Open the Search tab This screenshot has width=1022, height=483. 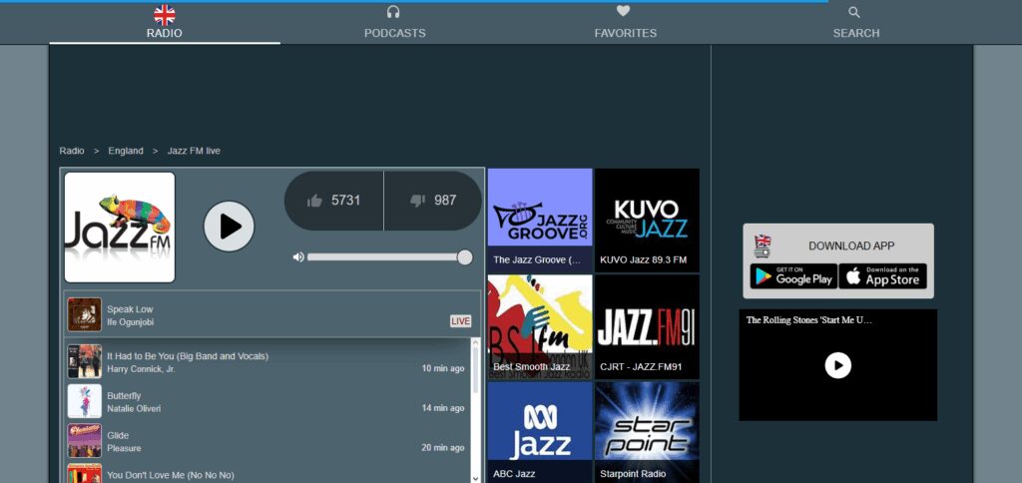(855, 23)
